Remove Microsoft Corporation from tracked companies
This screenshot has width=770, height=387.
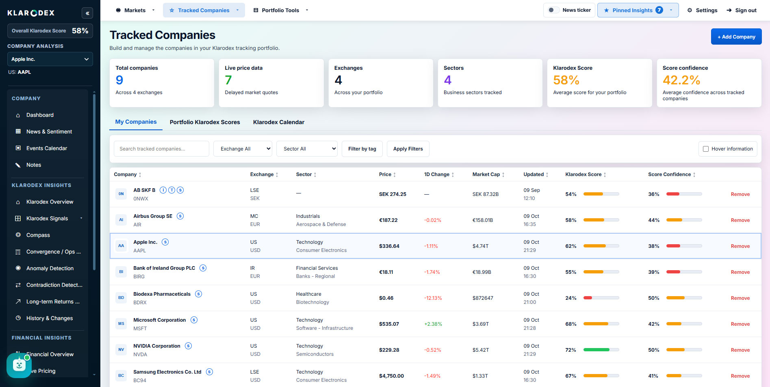pyautogui.click(x=740, y=324)
